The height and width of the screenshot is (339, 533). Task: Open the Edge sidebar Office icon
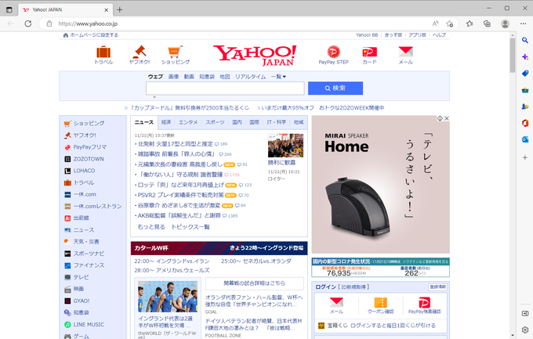tap(525, 123)
